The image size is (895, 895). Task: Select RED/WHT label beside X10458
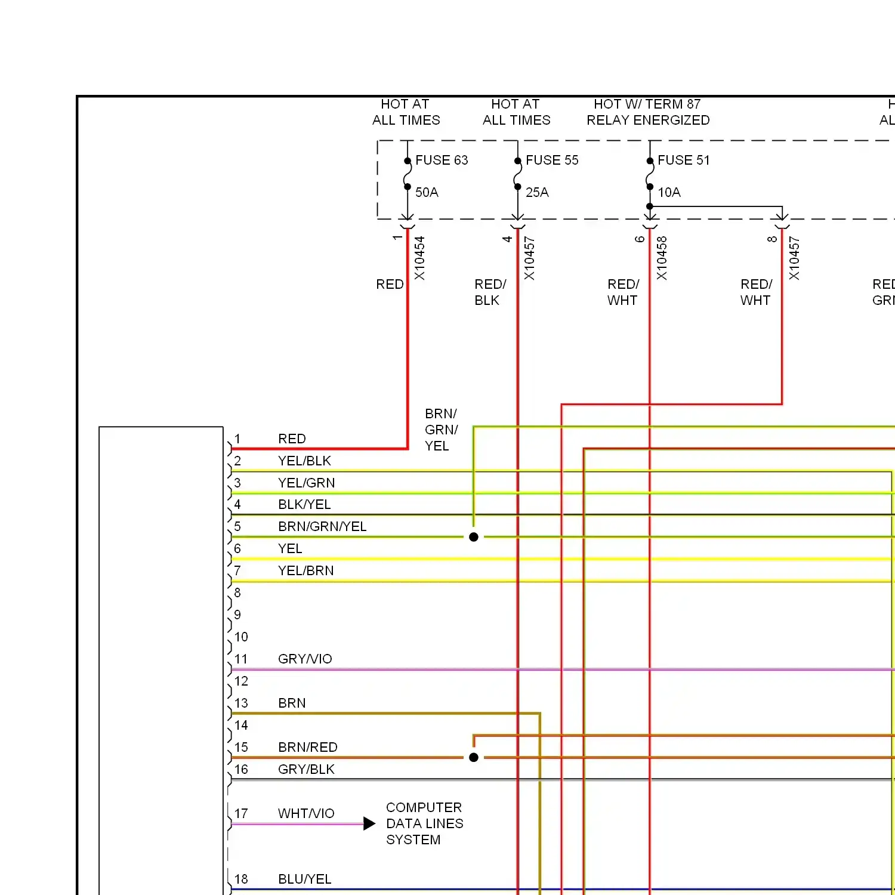(624, 292)
